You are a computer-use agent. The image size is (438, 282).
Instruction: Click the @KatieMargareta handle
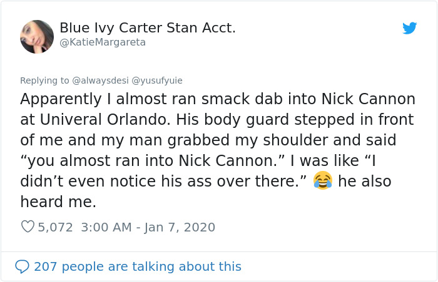pyautogui.click(x=102, y=42)
